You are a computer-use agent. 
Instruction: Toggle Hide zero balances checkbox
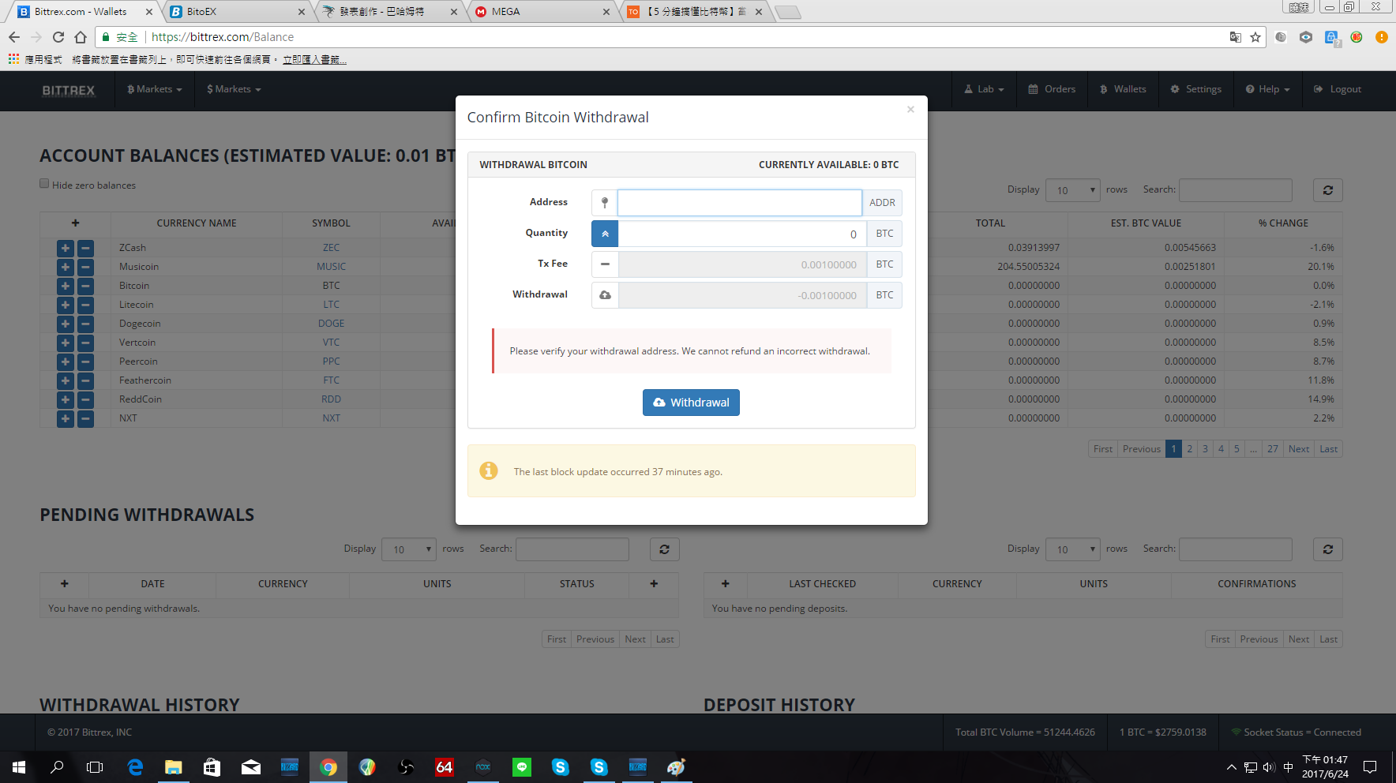(x=45, y=184)
